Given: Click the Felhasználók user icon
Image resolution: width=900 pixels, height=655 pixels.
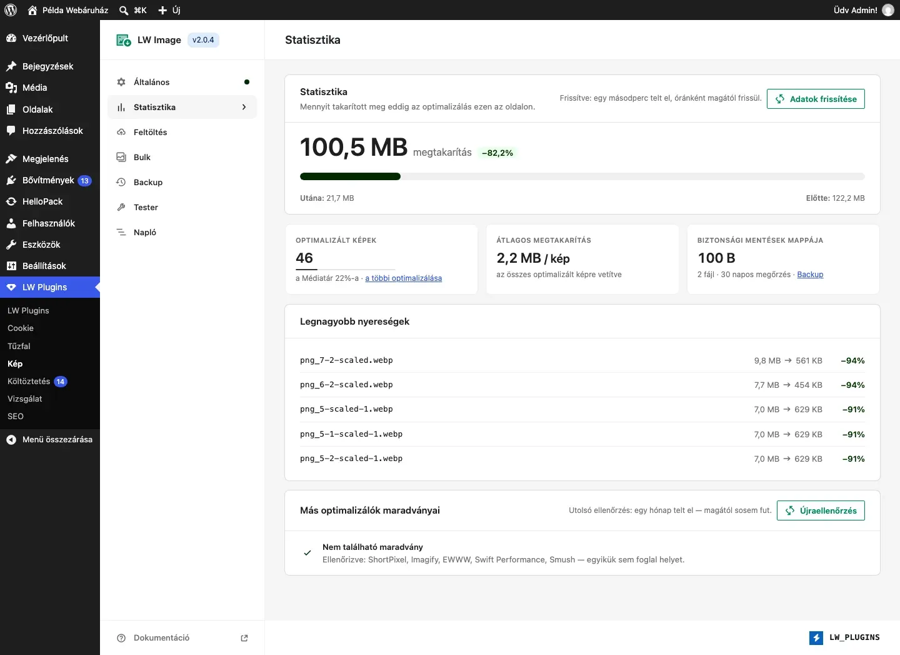Looking at the screenshot, I should (x=11, y=223).
